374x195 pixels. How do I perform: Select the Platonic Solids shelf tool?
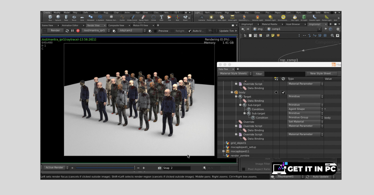111,18
